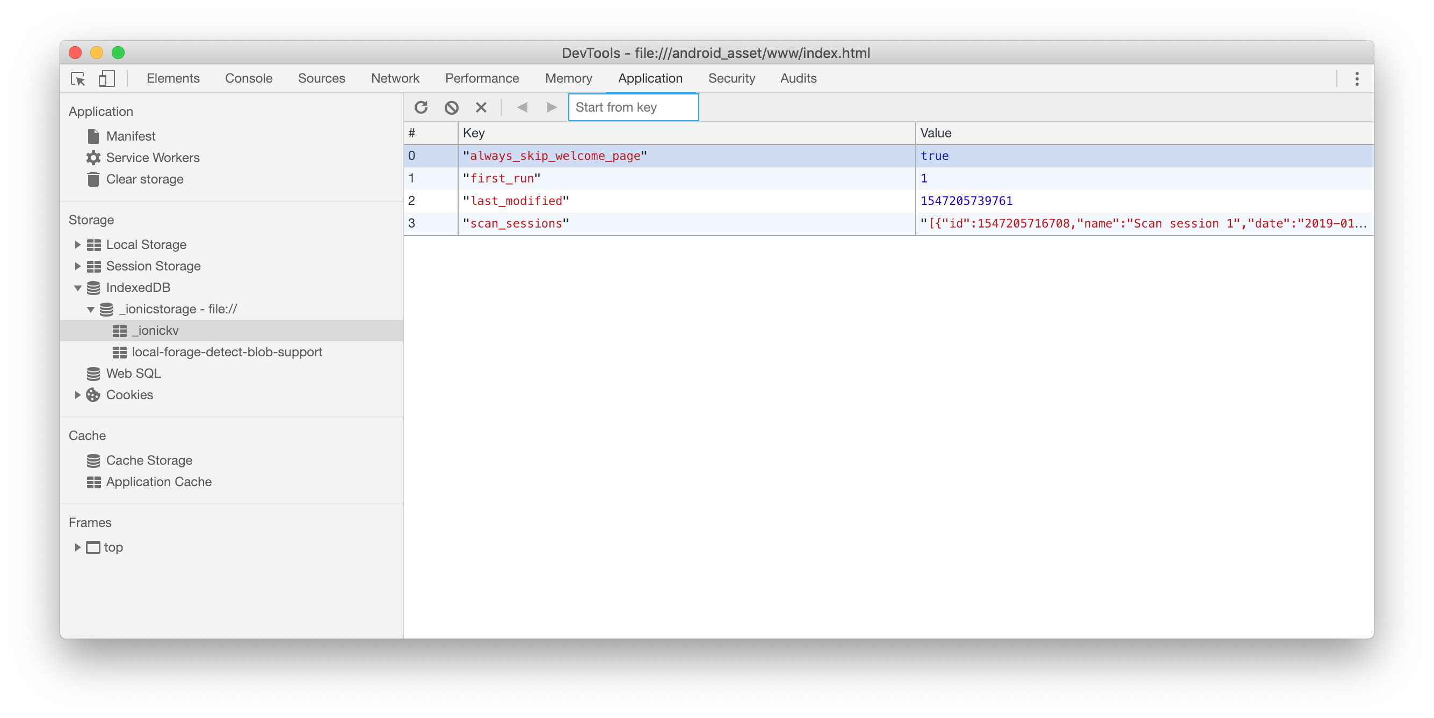This screenshot has width=1434, height=718.
Task: Open the DevTools three-dot customize menu
Action: coord(1357,78)
